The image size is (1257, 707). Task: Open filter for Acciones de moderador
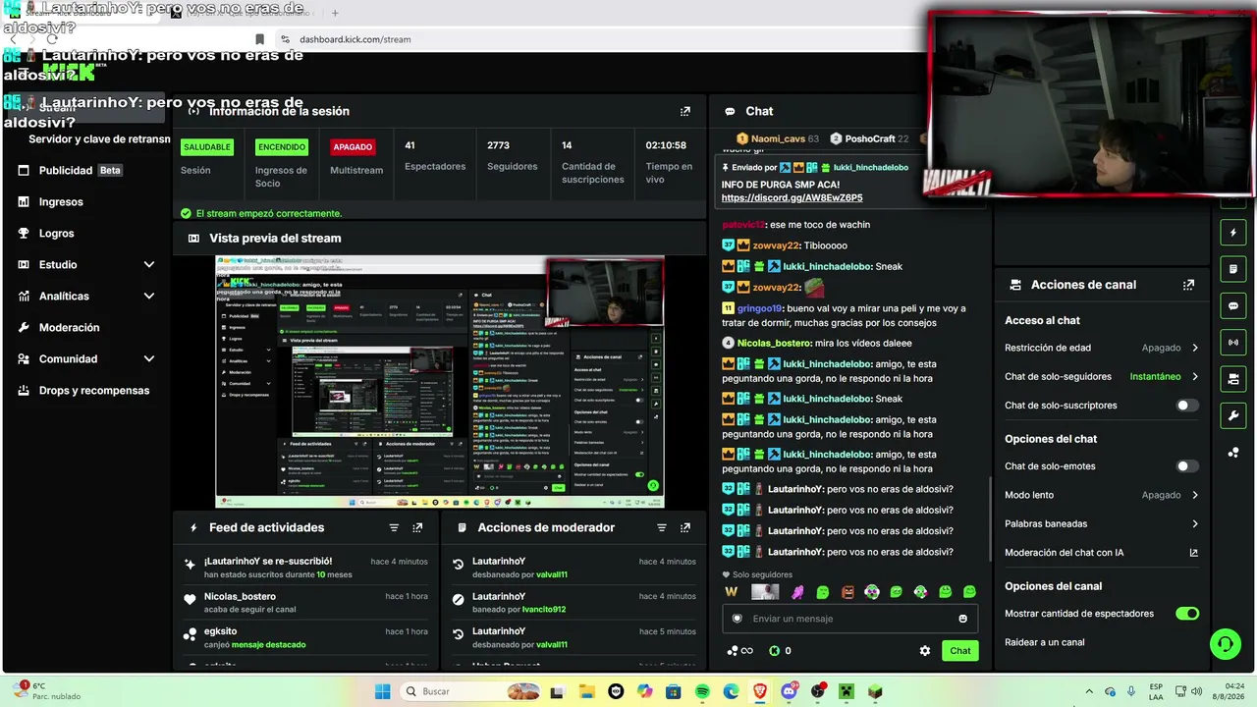(x=662, y=527)
